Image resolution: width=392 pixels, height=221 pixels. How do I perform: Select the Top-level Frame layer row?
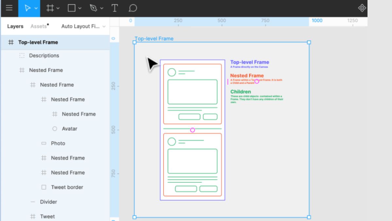tap(55, 42)
